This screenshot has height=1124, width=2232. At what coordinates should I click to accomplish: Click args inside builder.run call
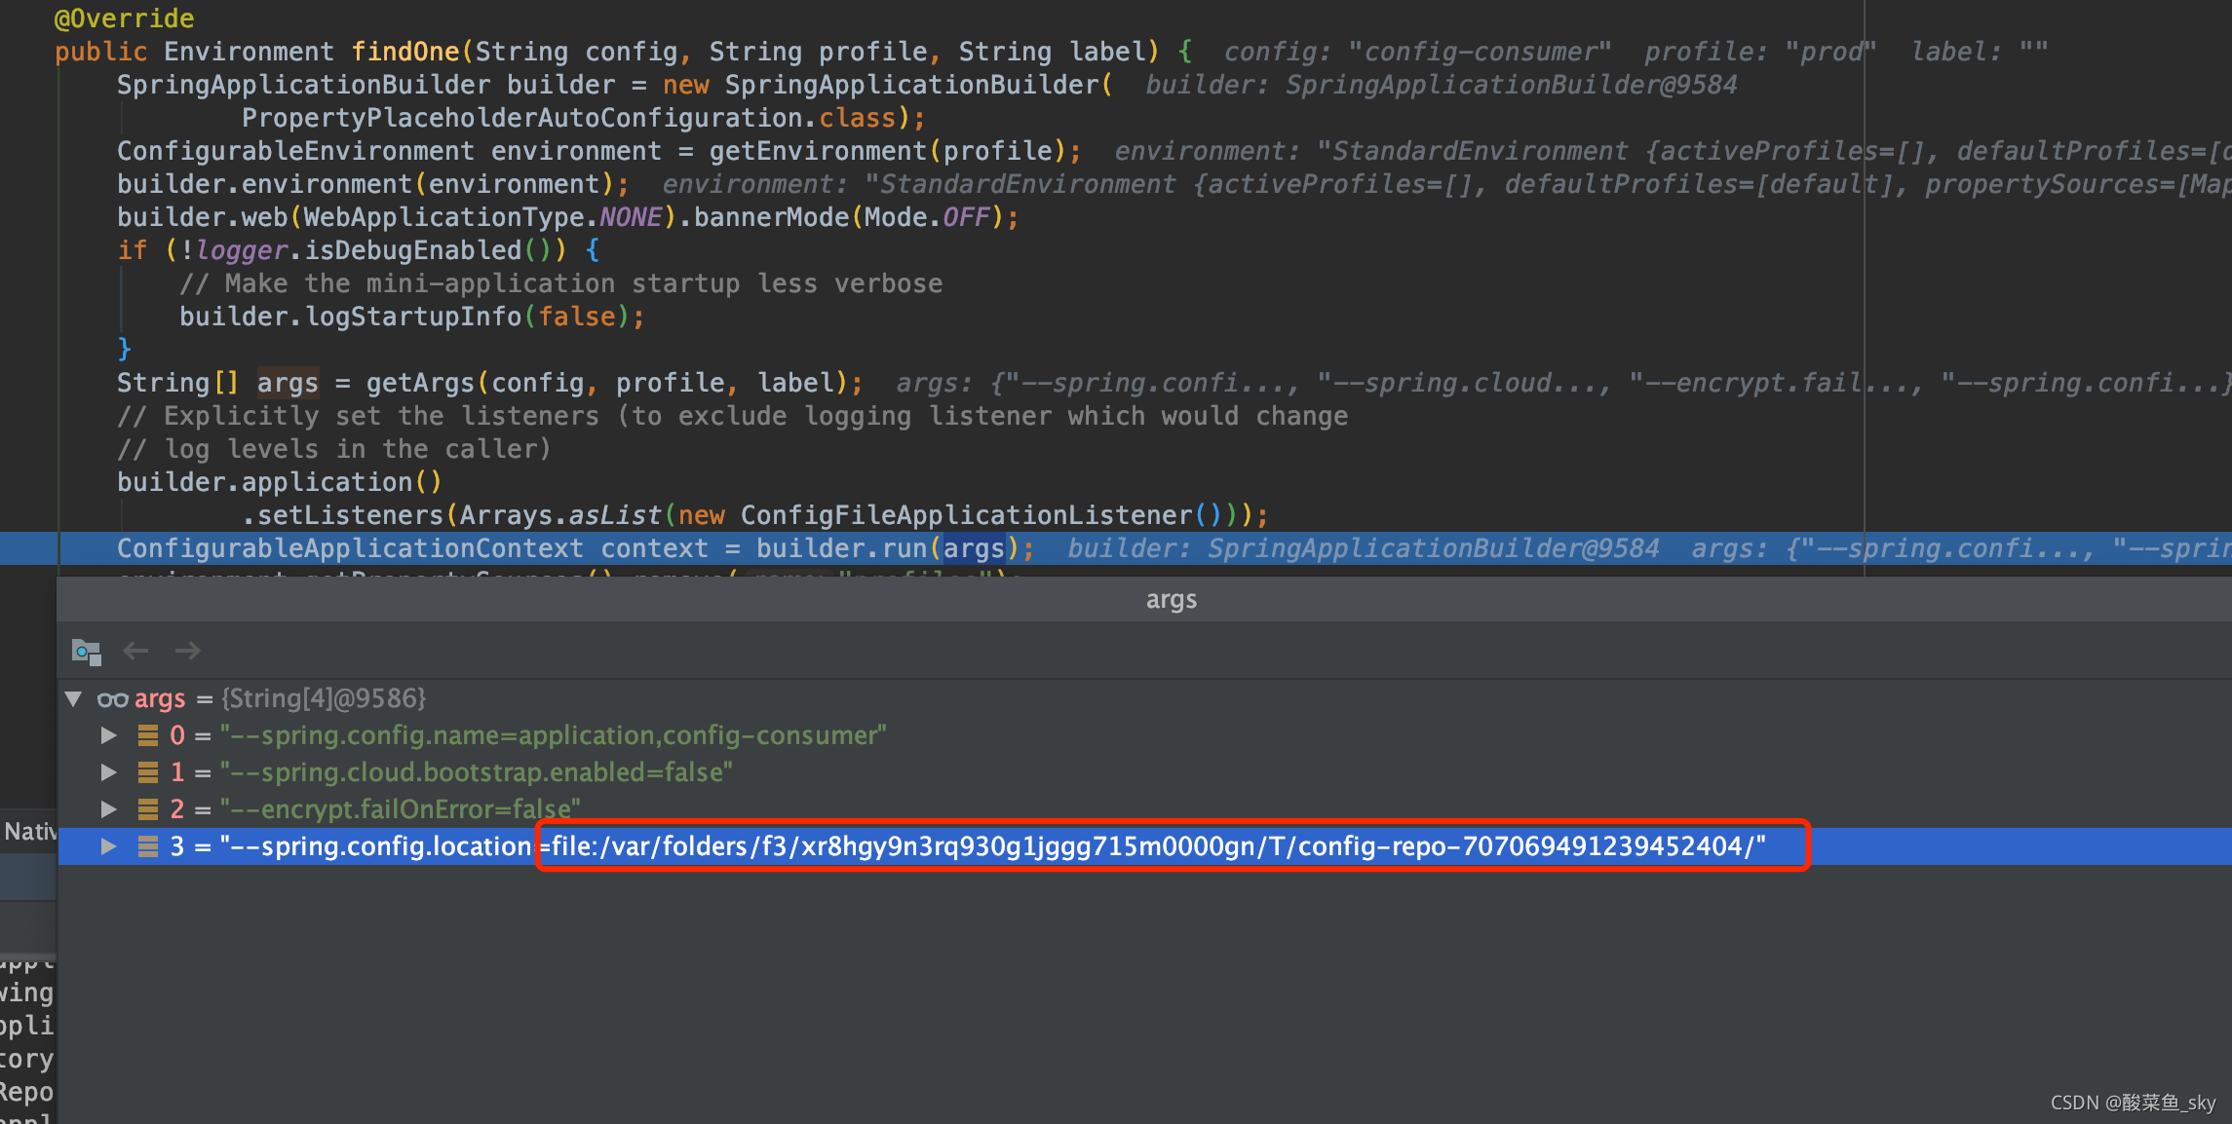pos(974,548)
